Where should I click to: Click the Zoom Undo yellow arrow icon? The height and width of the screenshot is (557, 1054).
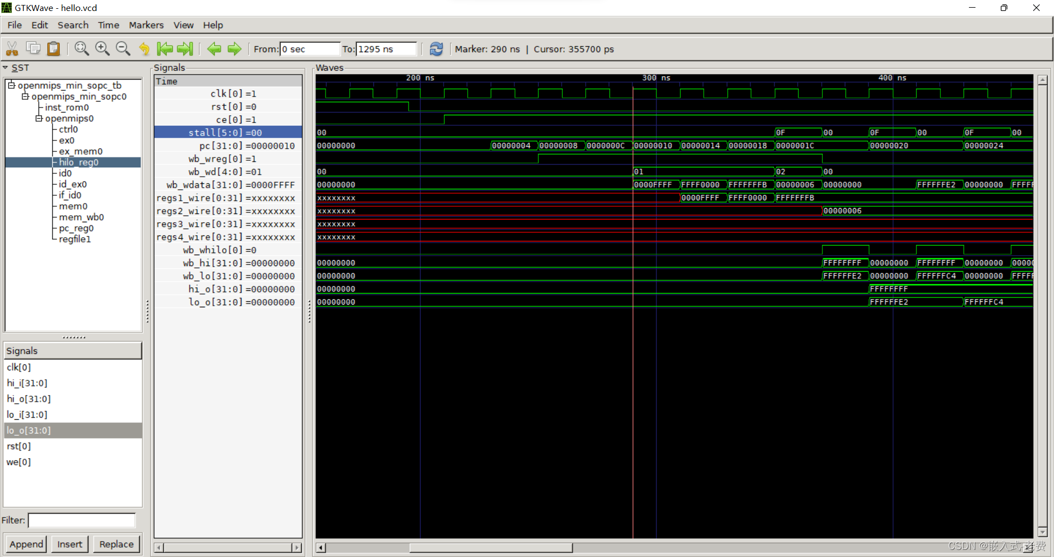point(144,49)
